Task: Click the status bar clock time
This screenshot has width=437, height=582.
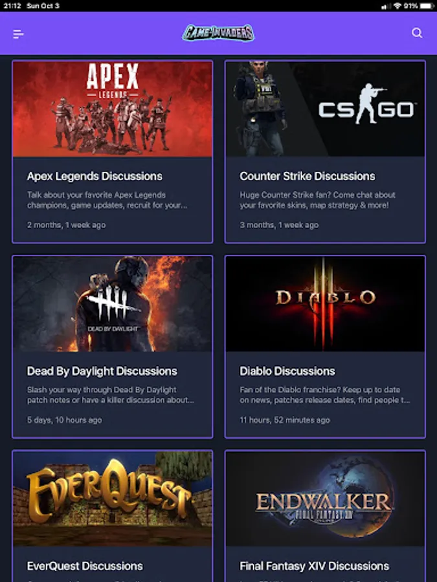Action: [x=12, y=6]
